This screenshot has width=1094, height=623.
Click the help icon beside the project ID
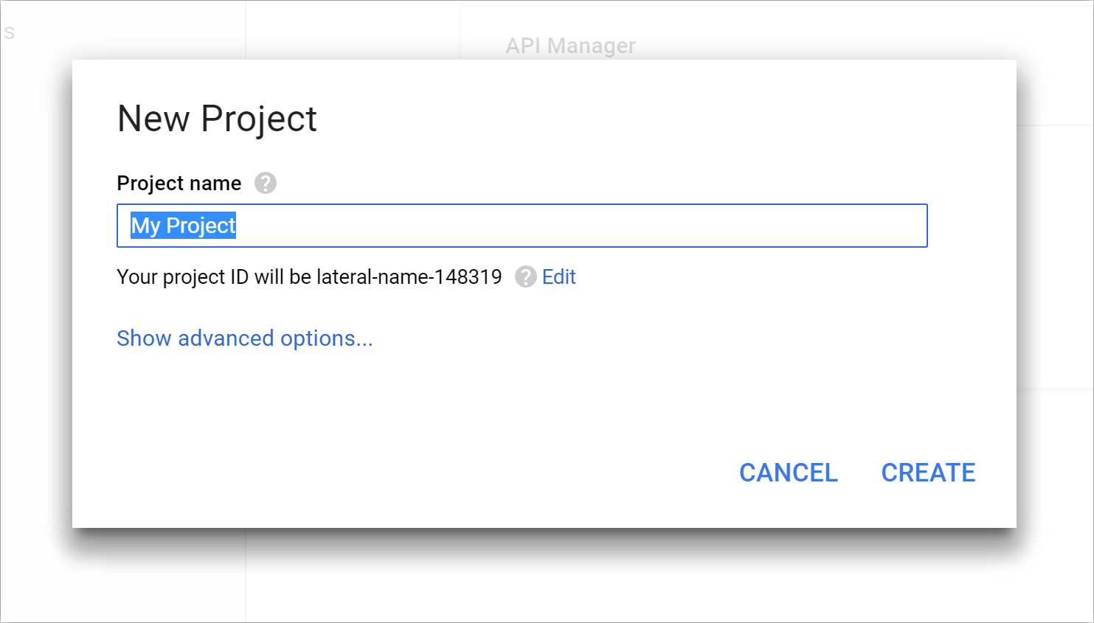click(525, 276)
